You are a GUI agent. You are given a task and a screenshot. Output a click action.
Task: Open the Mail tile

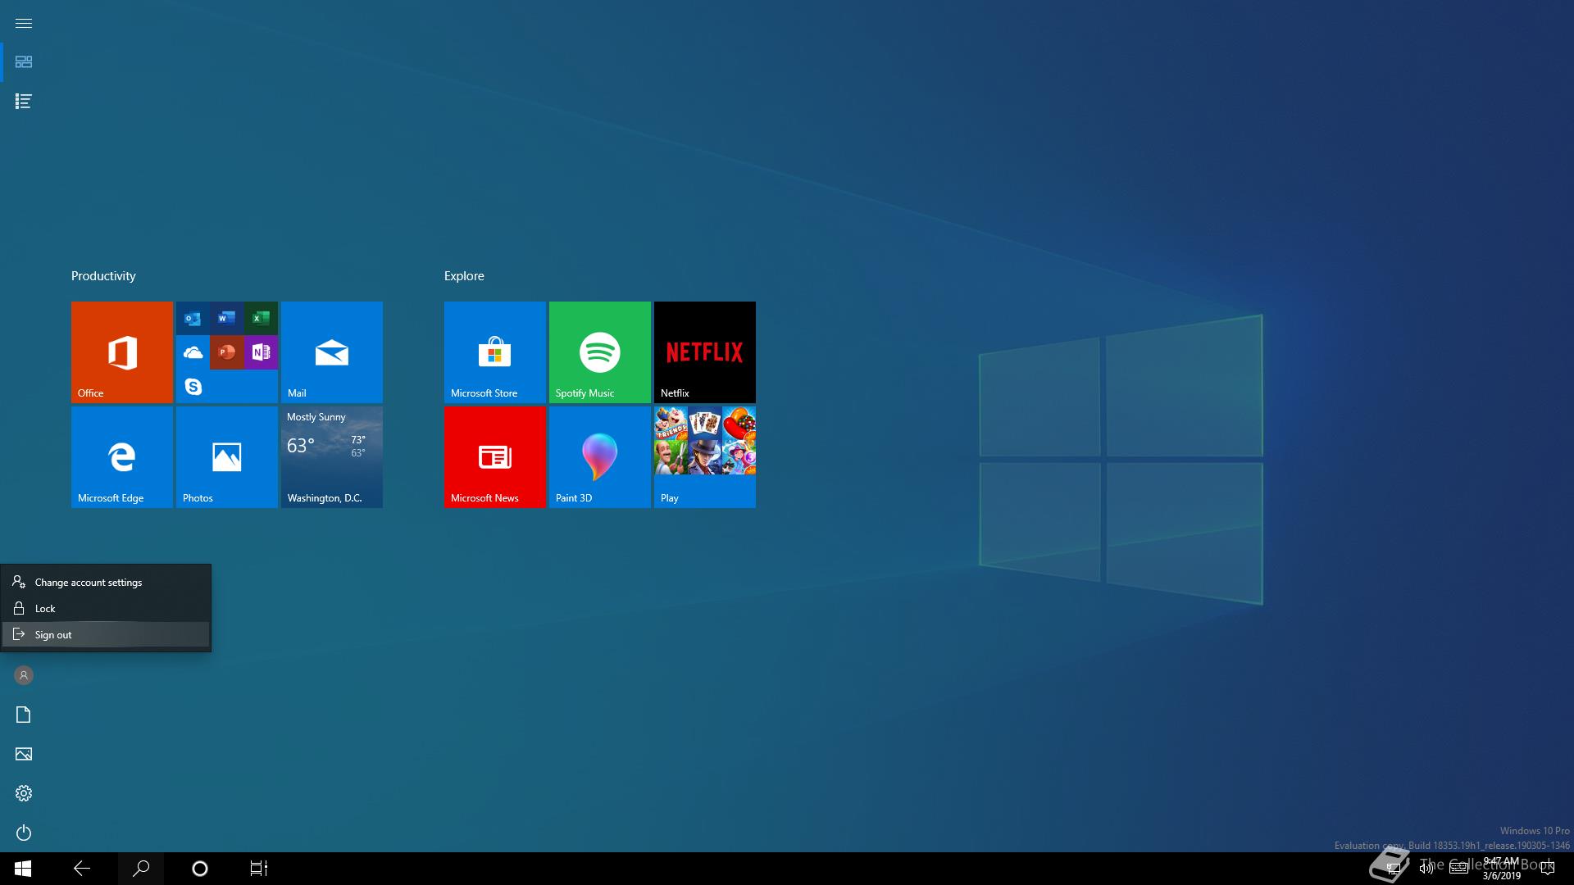tap(332, 352)
